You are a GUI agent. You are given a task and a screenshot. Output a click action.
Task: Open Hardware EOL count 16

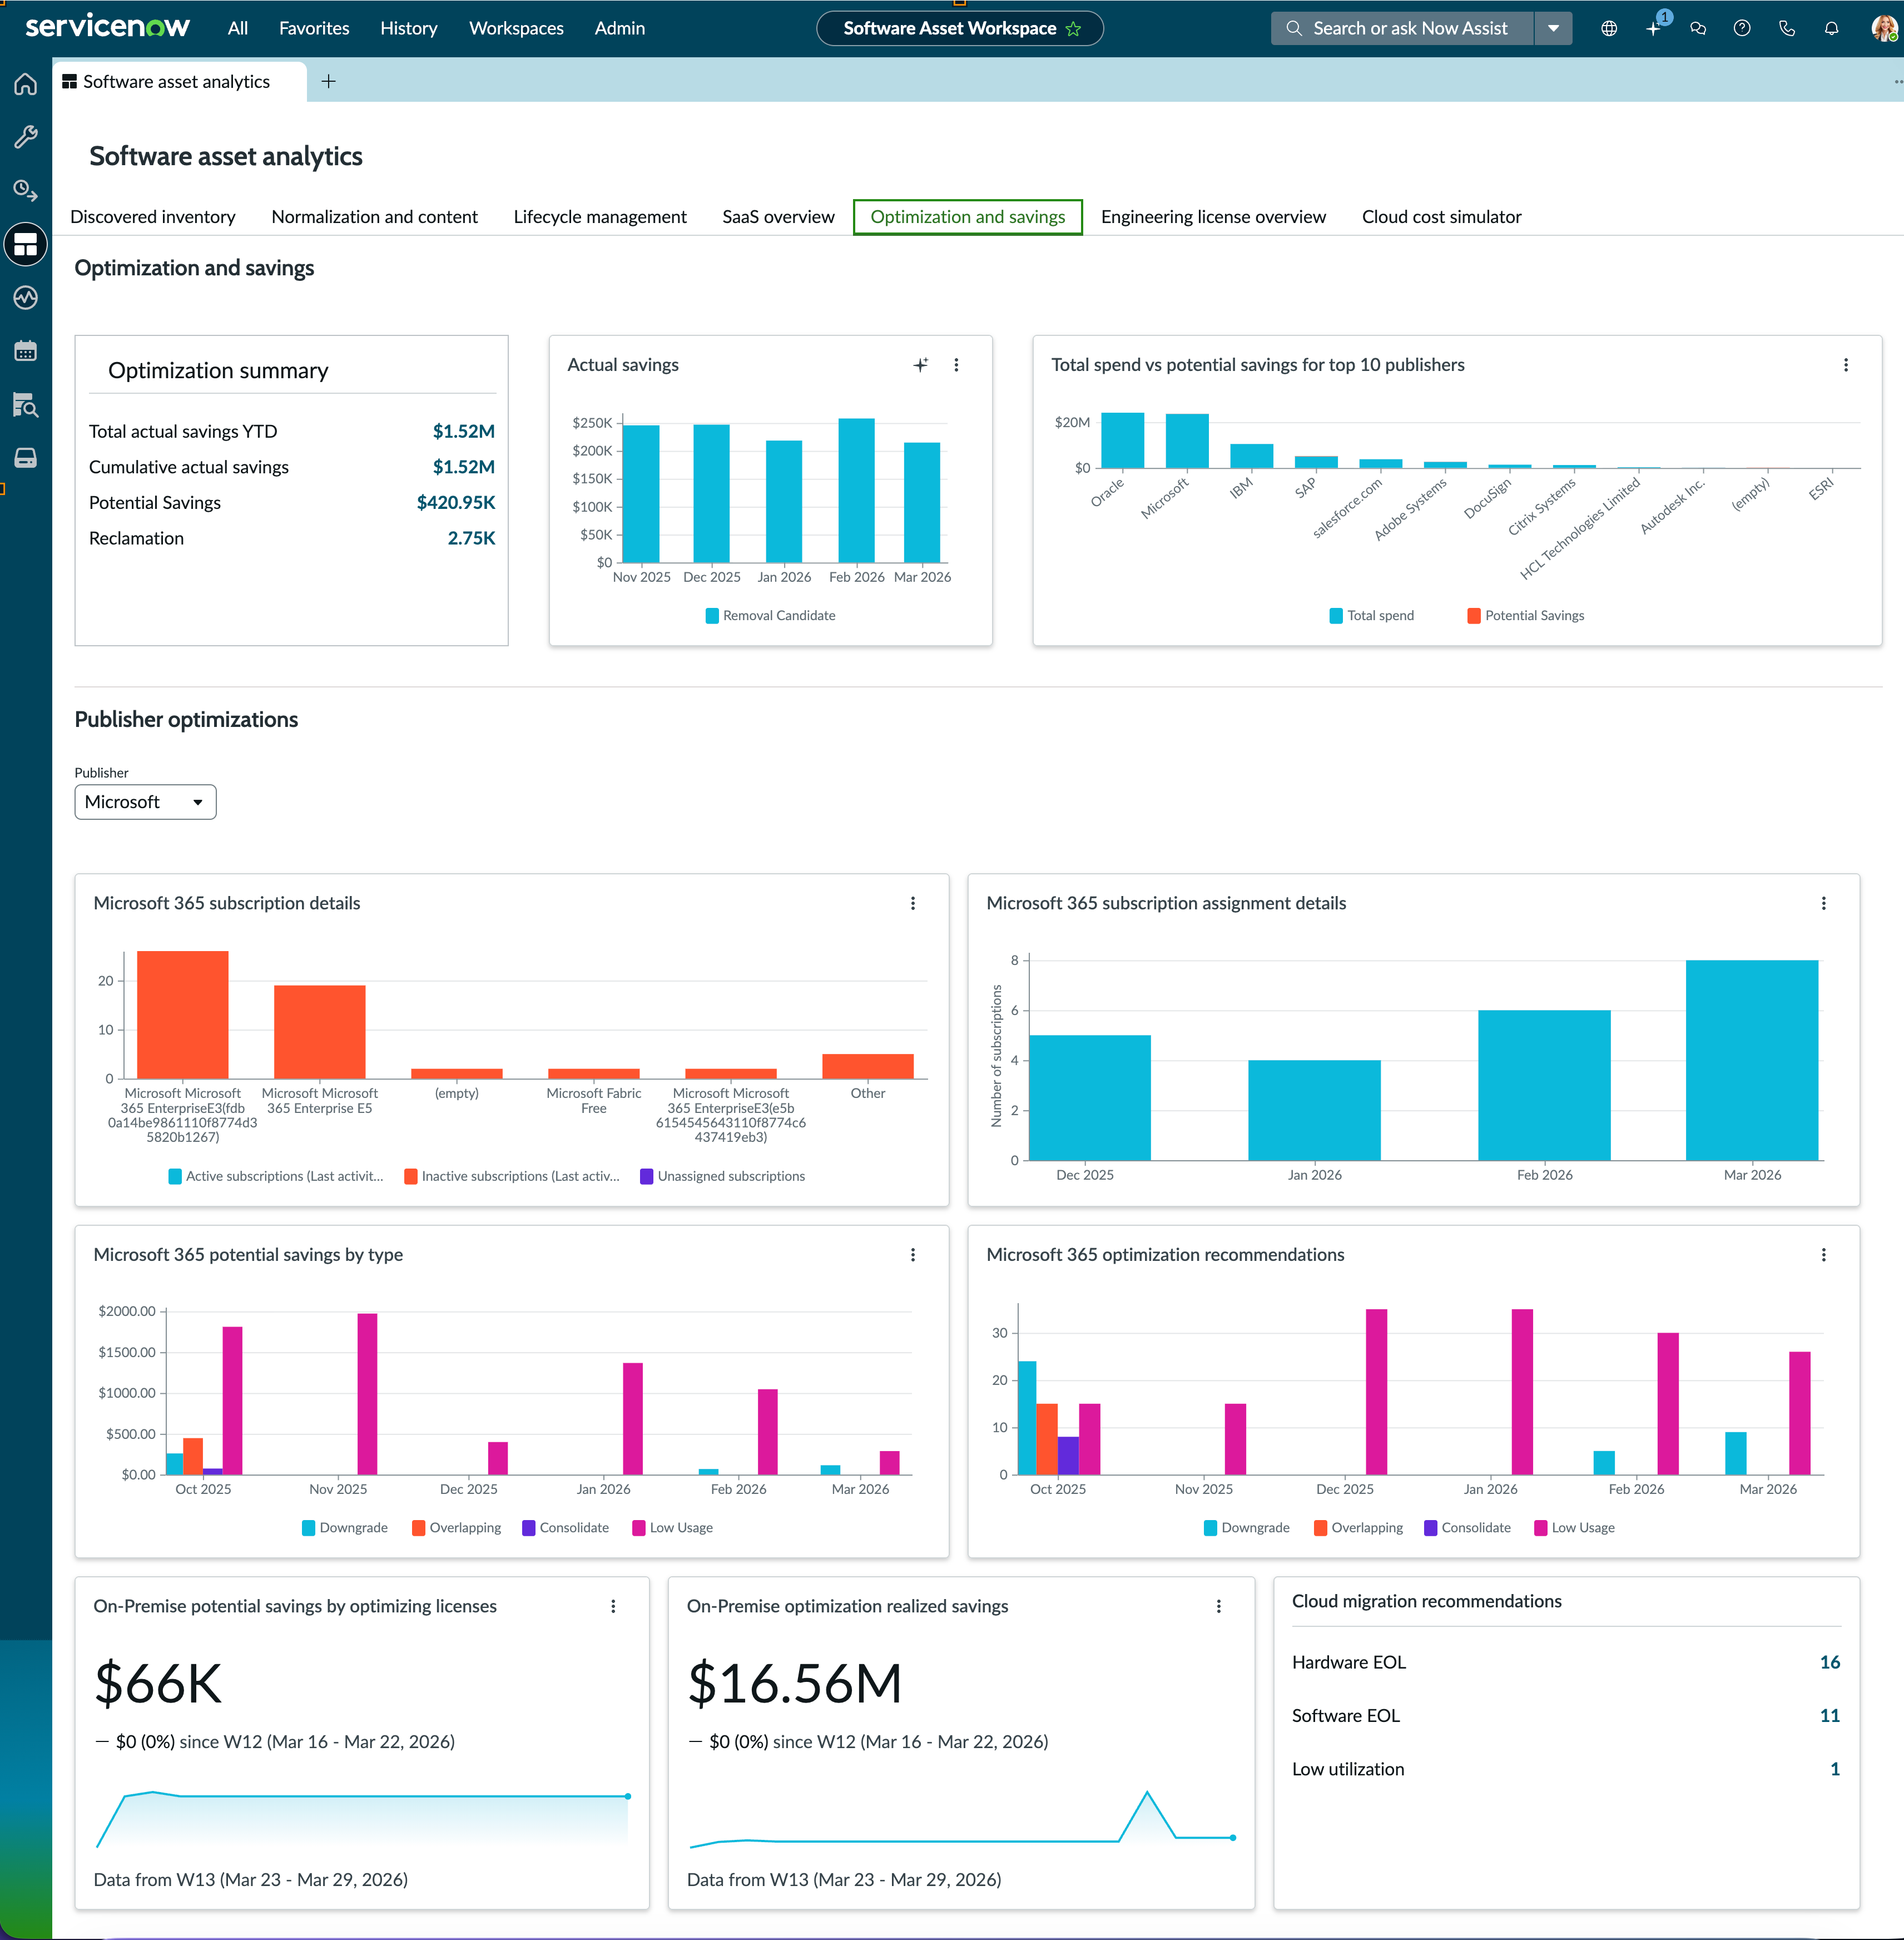(1829, 1662)
